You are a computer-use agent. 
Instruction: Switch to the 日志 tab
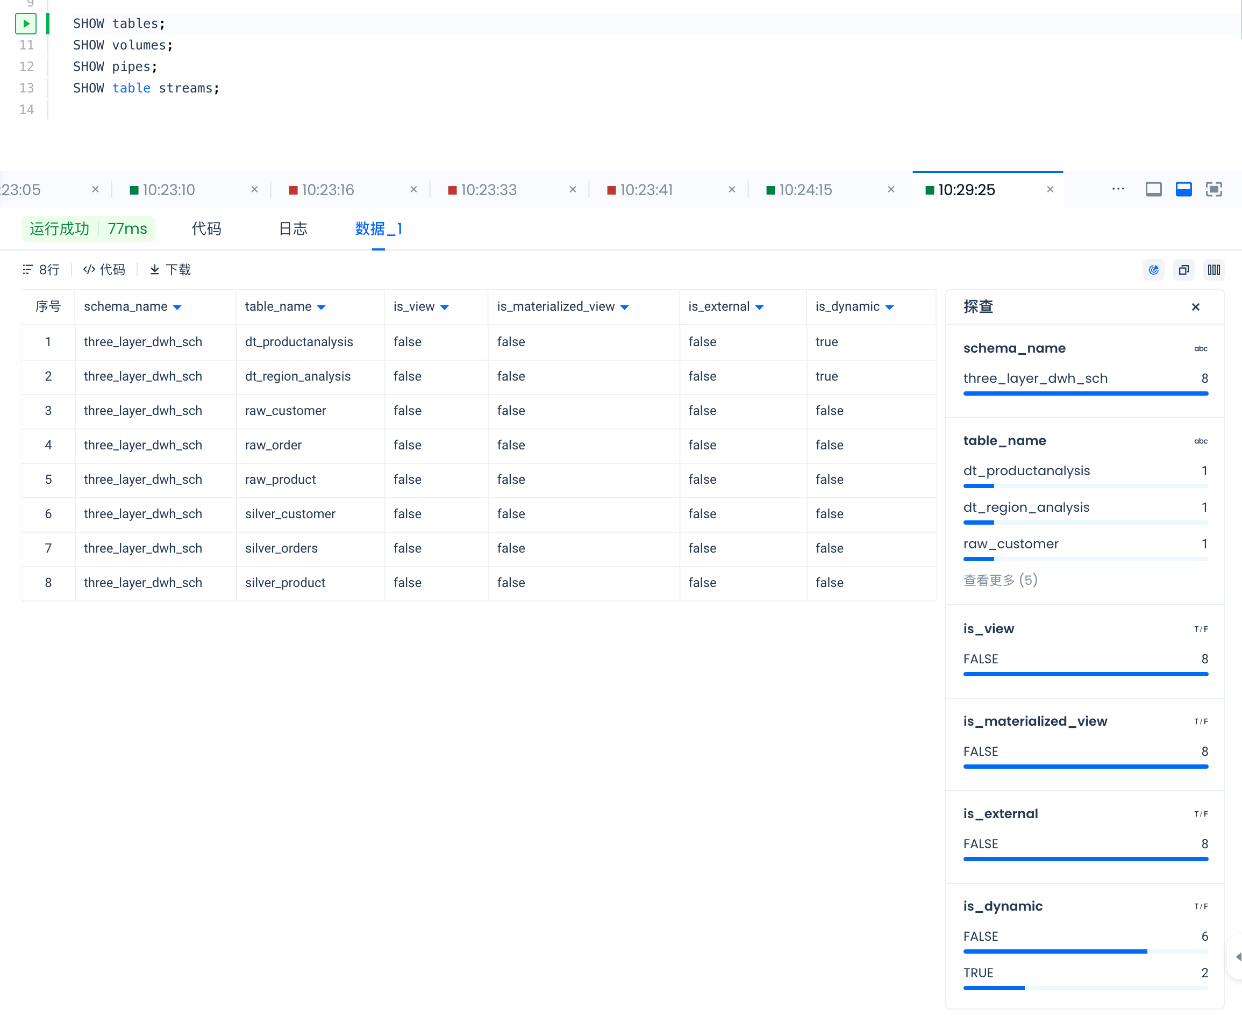pyautogui.click(x=292, y=229)
